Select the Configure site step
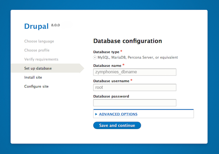Image resolution: width=219 pixels, height=154 pixels. coord(36,86)
